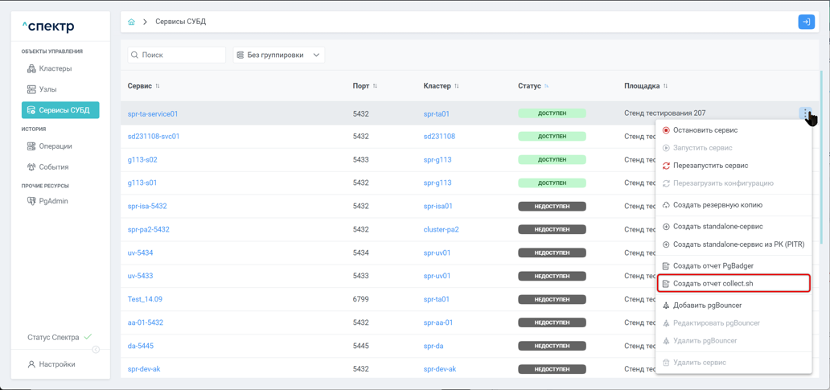Open the sd231108-svc01 service link
This screenshot has width=830, height=390.
point(154,137)
